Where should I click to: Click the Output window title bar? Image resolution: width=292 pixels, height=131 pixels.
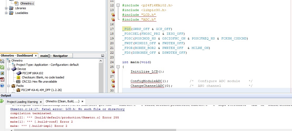tap(146, 95)
